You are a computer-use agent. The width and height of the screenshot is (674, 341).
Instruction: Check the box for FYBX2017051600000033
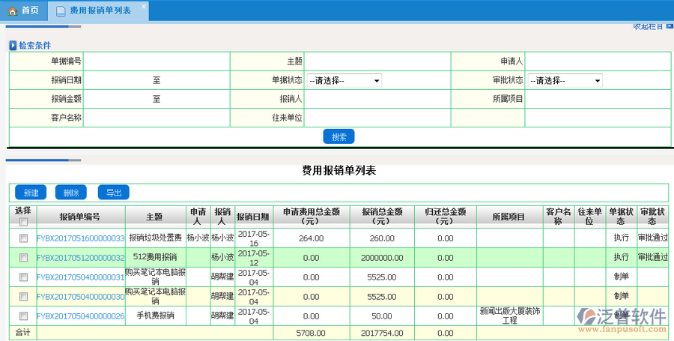pos(23,238)
